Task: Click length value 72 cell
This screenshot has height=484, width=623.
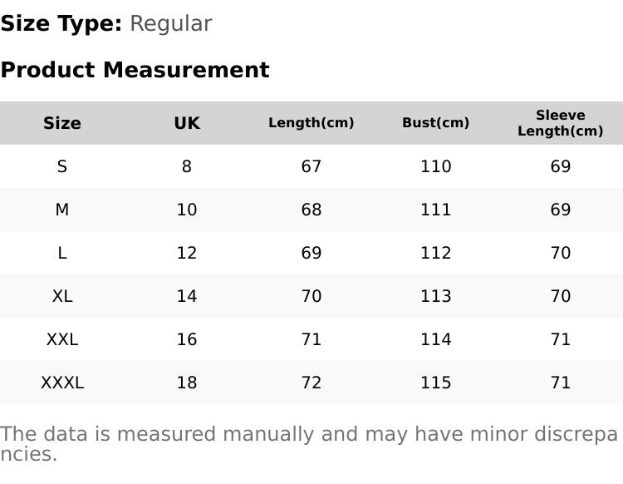Action: pyautogui.click(x=311, y=383)
